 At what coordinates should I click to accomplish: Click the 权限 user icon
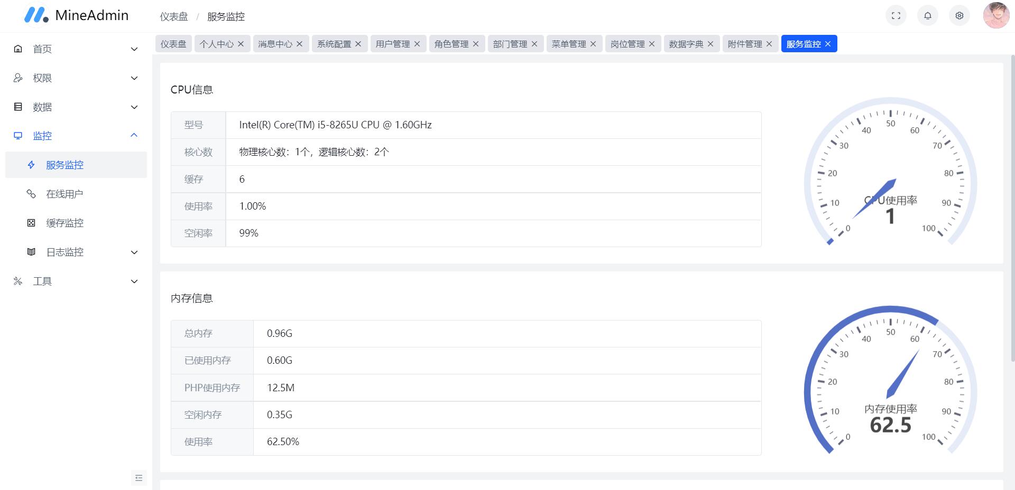[x=18, y=78]
